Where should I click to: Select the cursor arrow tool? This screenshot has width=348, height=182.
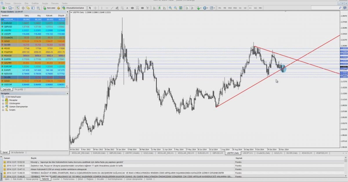tap(90, 8)
